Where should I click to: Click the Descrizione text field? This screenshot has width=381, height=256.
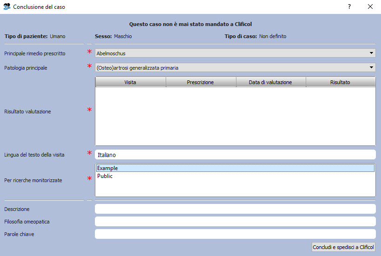click(x=235, y=209)
